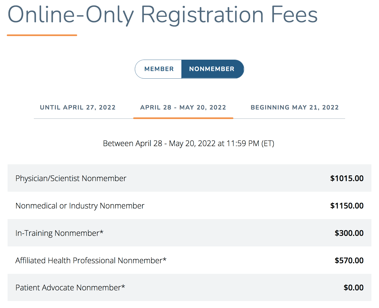Switch to the MEMBER pricing toggle

click(159, 69)
